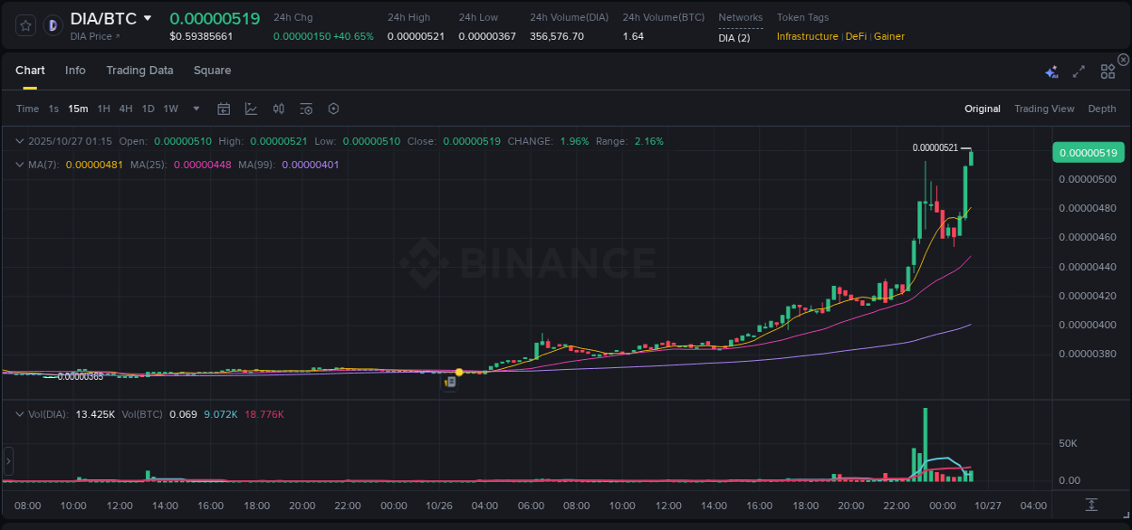Open chart settings via hexagon icon
The width and height of the screenshot is (1132, 530).
[x=333, y=109]
